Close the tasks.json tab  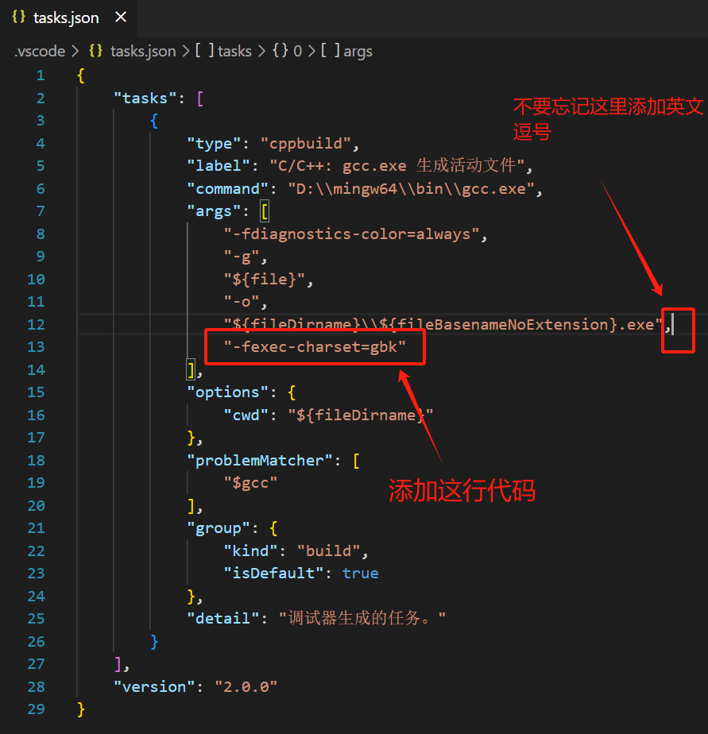[120, 17]
